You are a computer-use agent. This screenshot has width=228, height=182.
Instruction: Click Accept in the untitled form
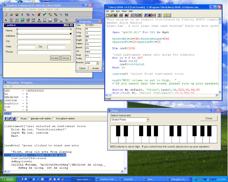pyautogui.click(x=55, y=58)
